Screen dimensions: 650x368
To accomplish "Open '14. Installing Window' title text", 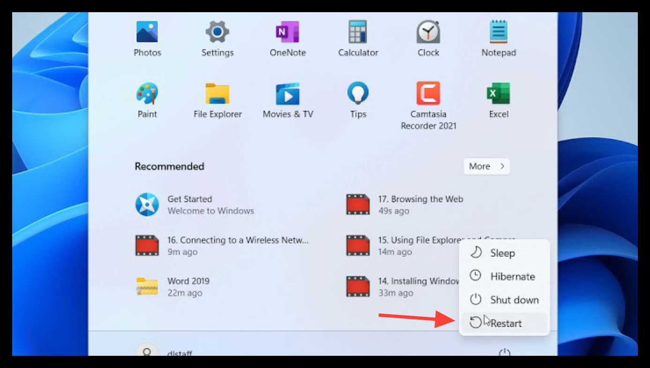I will point(418,281).
